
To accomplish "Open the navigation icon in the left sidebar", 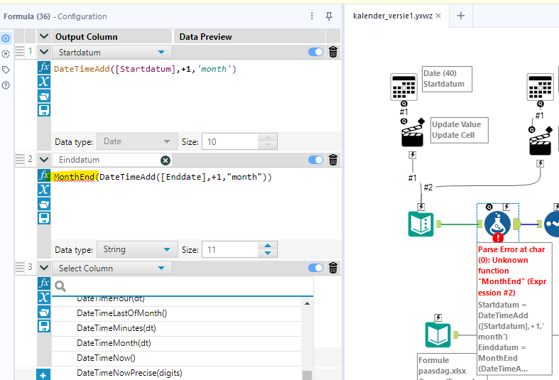I will [x=6, y=54].
